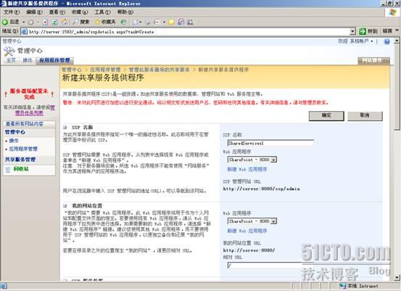Open the 工具(T) menu
This screenshot has height=291, width=401.
click(102, 12)
